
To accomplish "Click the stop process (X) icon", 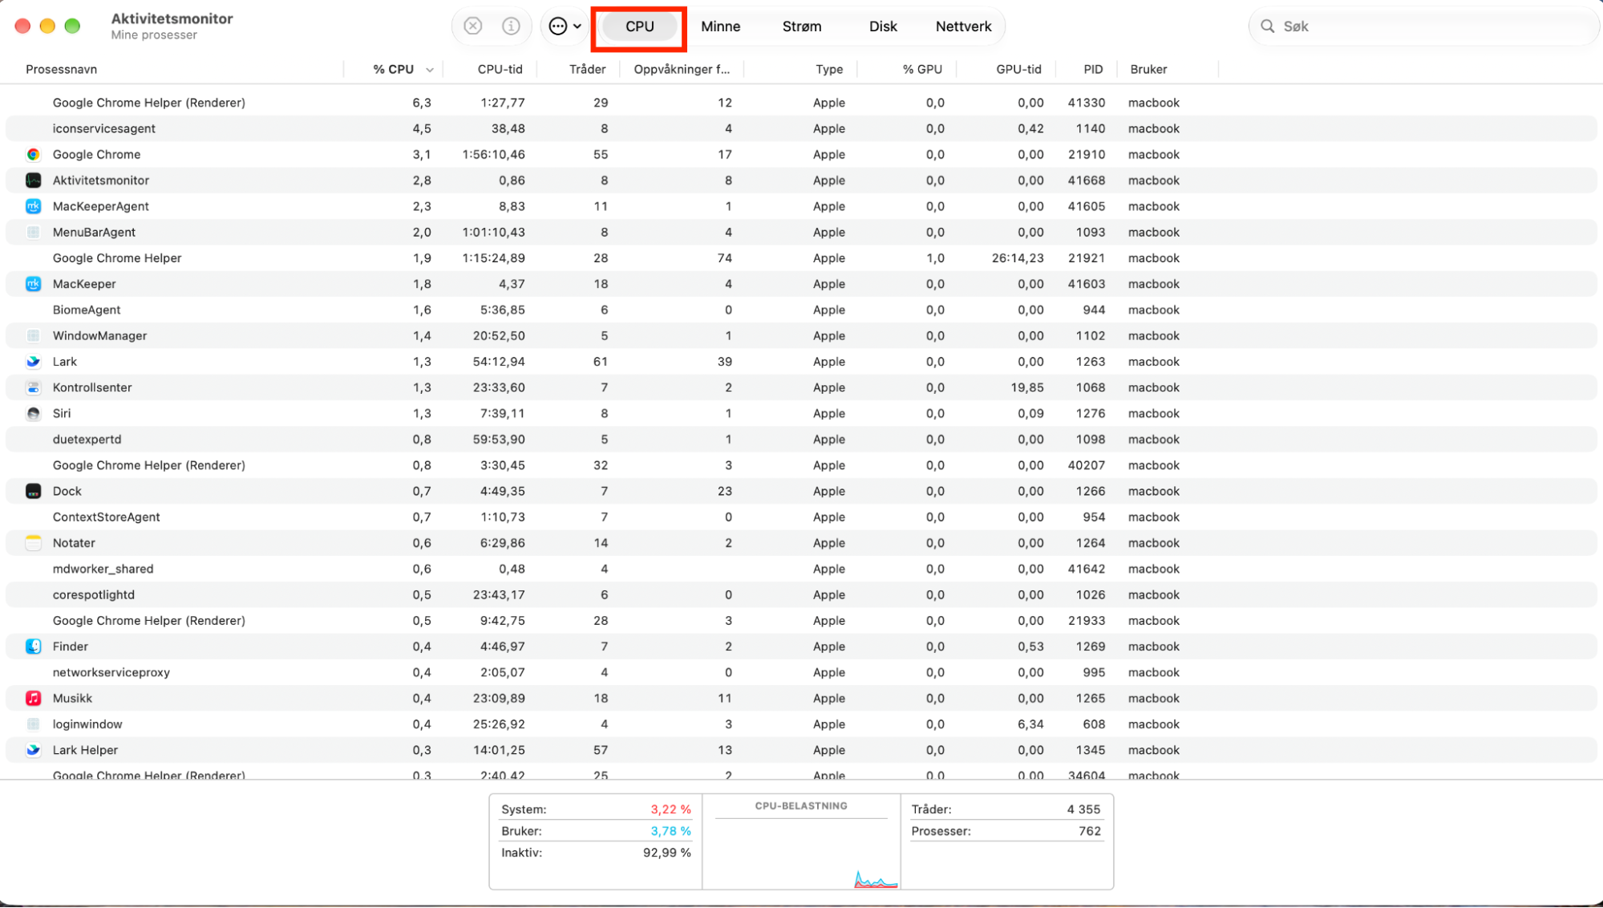I will tap(473, 26).
